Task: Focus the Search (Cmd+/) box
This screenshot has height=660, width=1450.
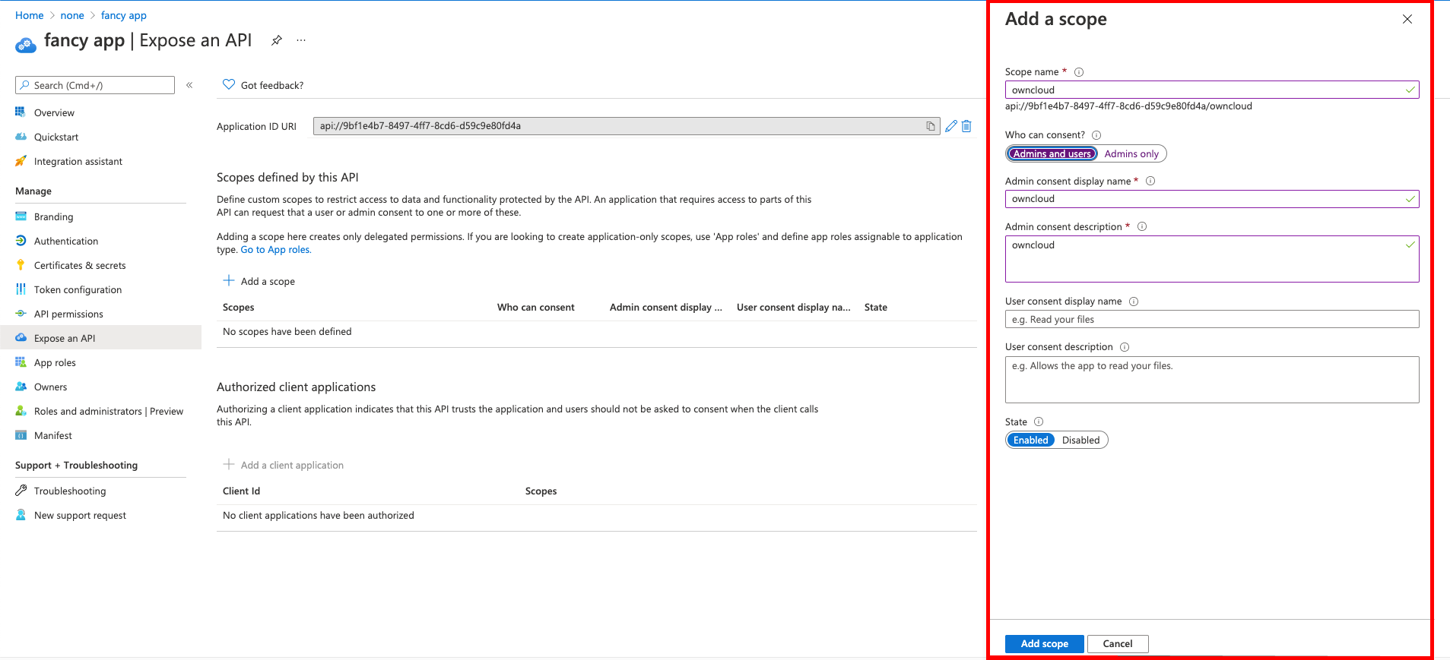Action: click(95, 85)
